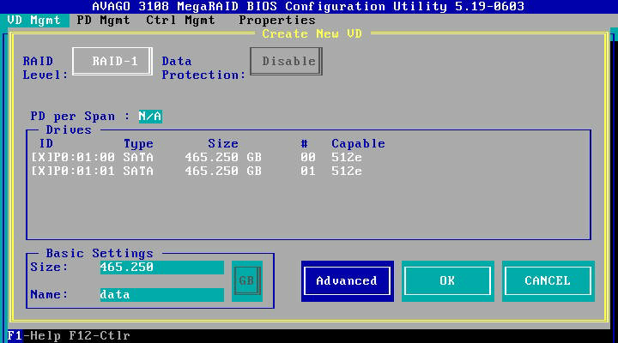
Task: Select the 465.250 GB size of drive 00
Action: (223, 158)
